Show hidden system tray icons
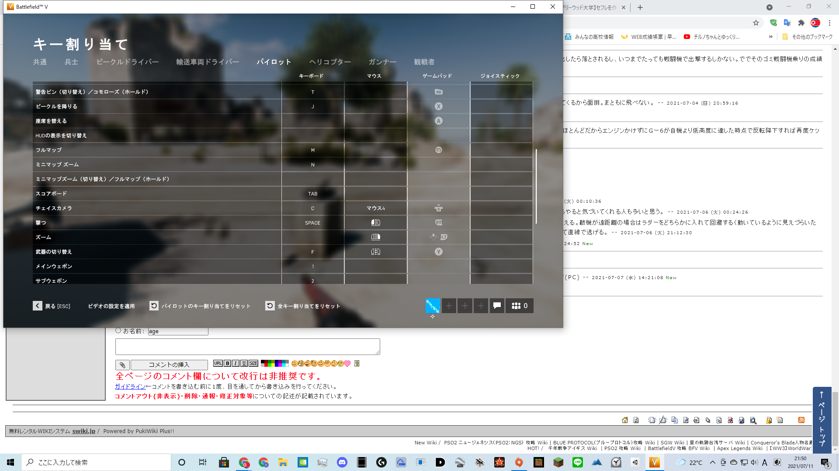Image resolution: width=839 pixels, height=471 pixels. 712,462
